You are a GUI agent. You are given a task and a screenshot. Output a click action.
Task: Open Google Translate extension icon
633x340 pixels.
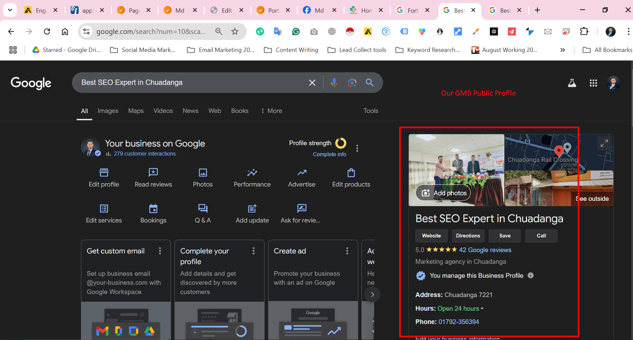tap(278, 32)
